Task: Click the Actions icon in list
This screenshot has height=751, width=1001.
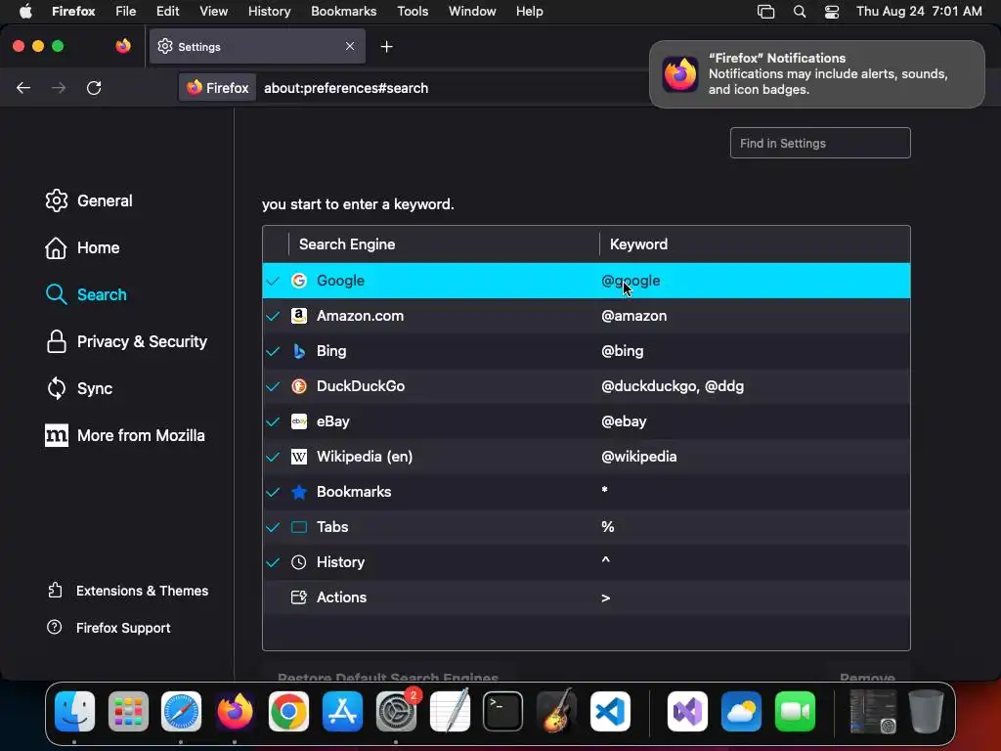Action: pos(299,597)
